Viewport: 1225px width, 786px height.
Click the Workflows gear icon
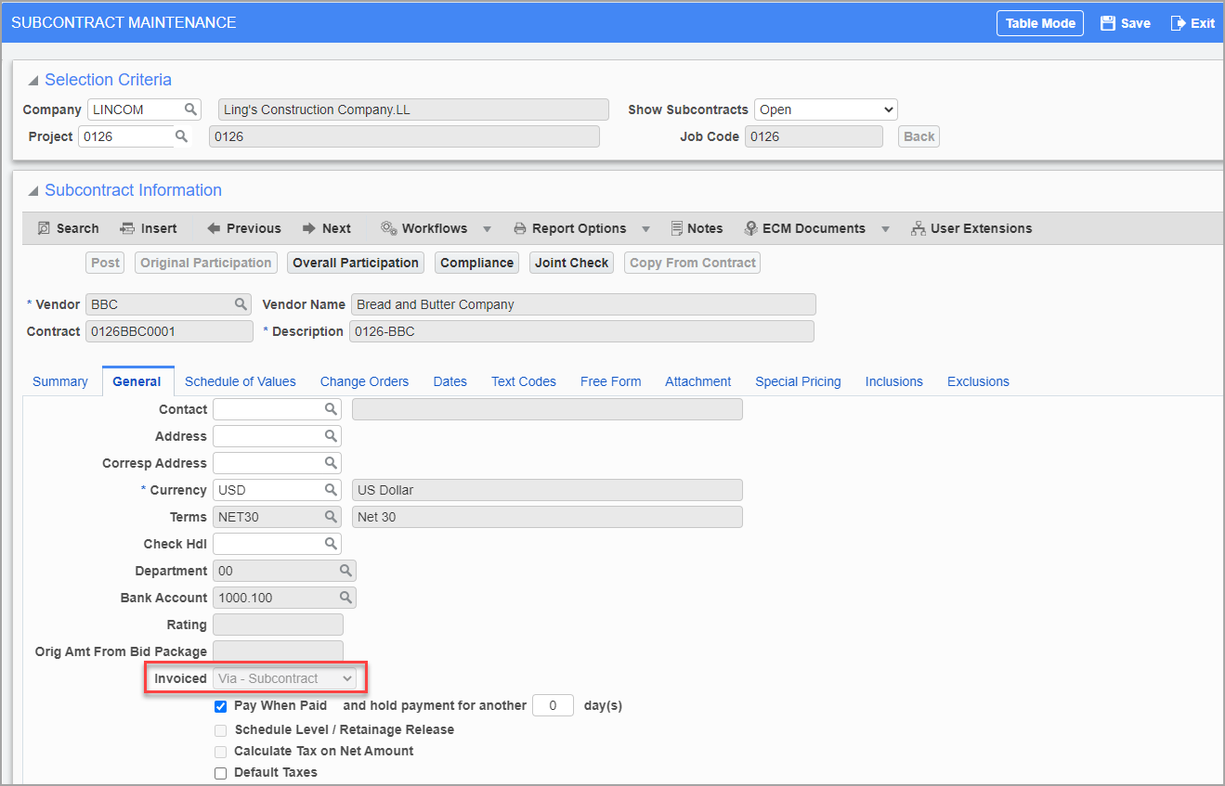[388, 228]
